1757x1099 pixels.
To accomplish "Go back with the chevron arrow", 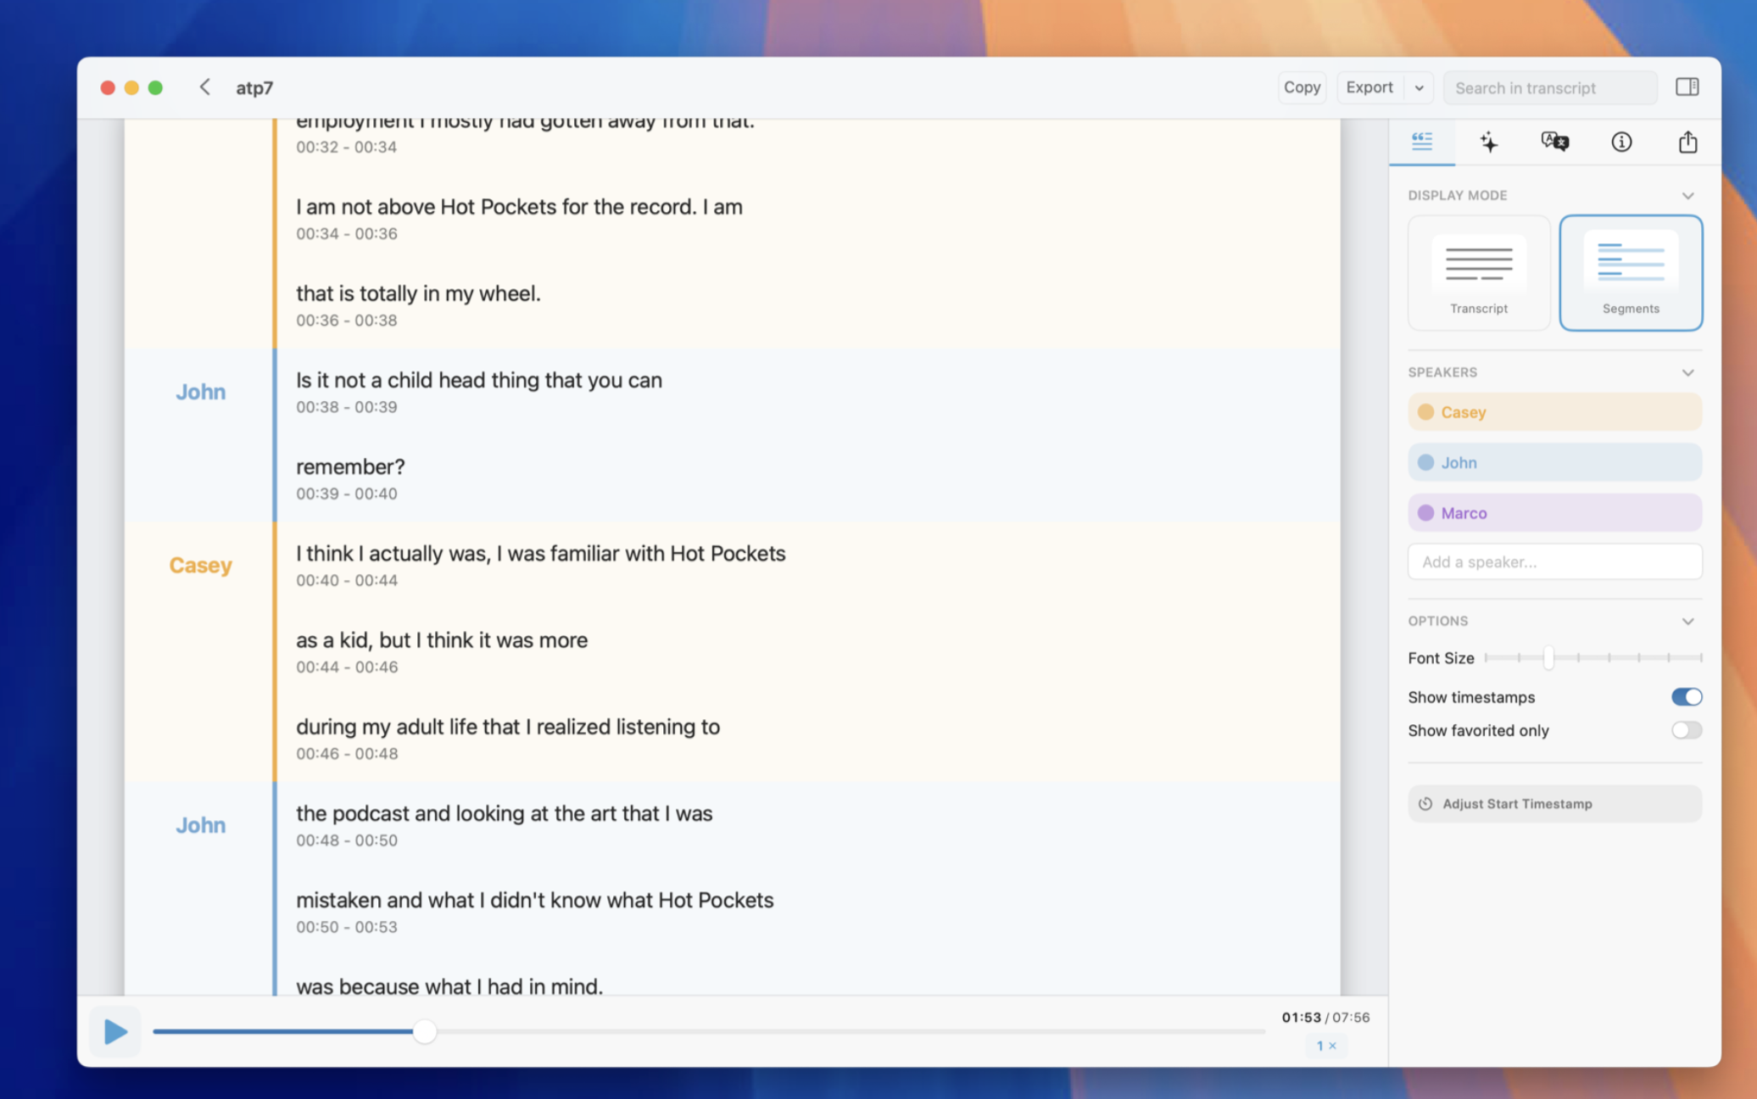I will (204, 87).
